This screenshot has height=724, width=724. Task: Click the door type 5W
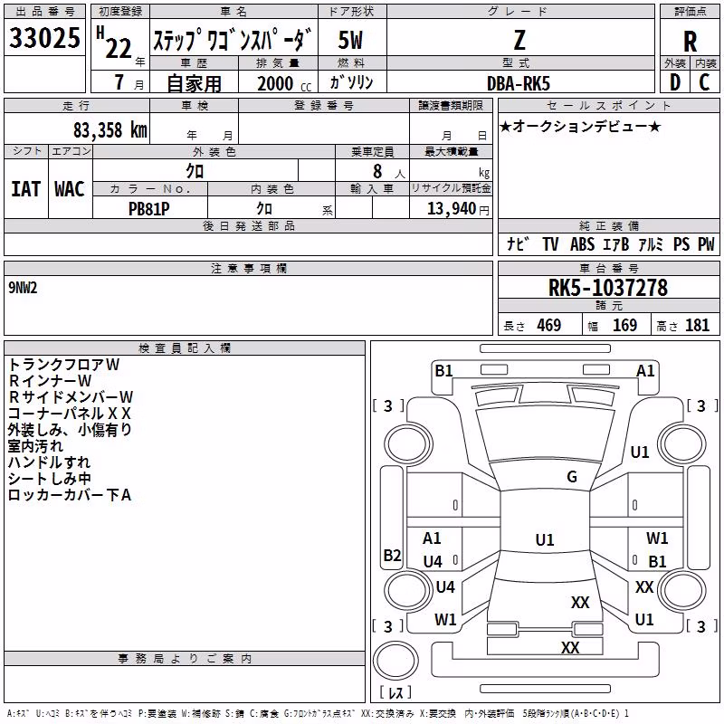(x=351, y=40)
